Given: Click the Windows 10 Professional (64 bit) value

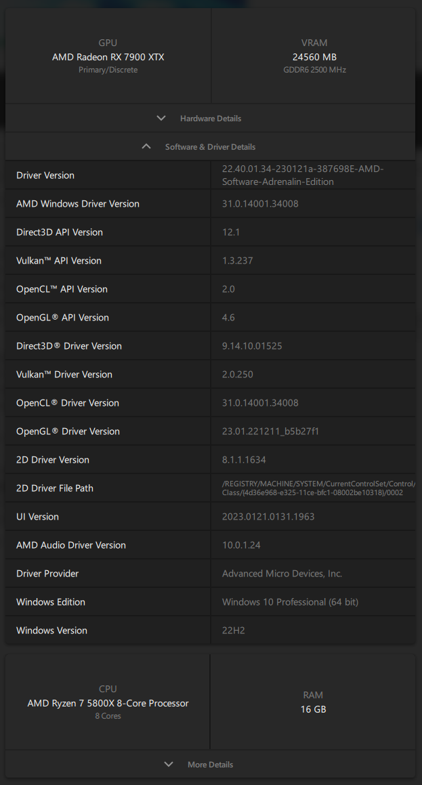Looking at the screenshot, I should tap(291, 601).
